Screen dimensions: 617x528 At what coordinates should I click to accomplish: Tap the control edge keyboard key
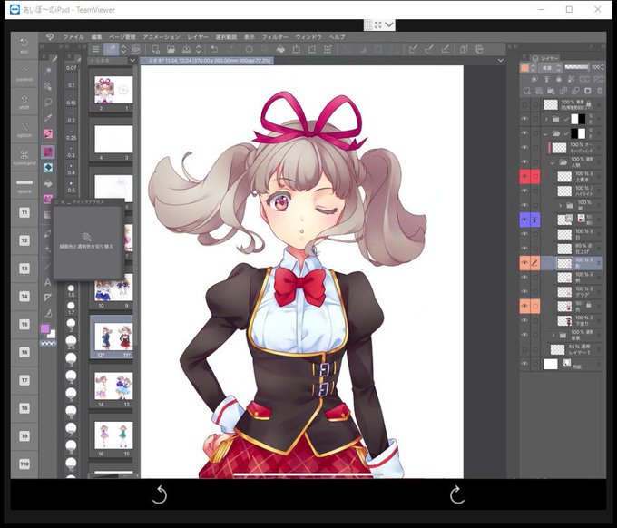tap(24, 73)
